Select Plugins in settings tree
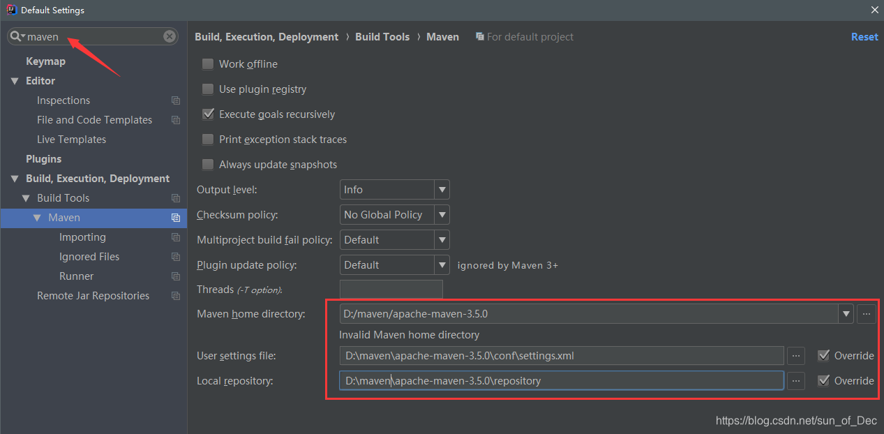 click(43, 159)
